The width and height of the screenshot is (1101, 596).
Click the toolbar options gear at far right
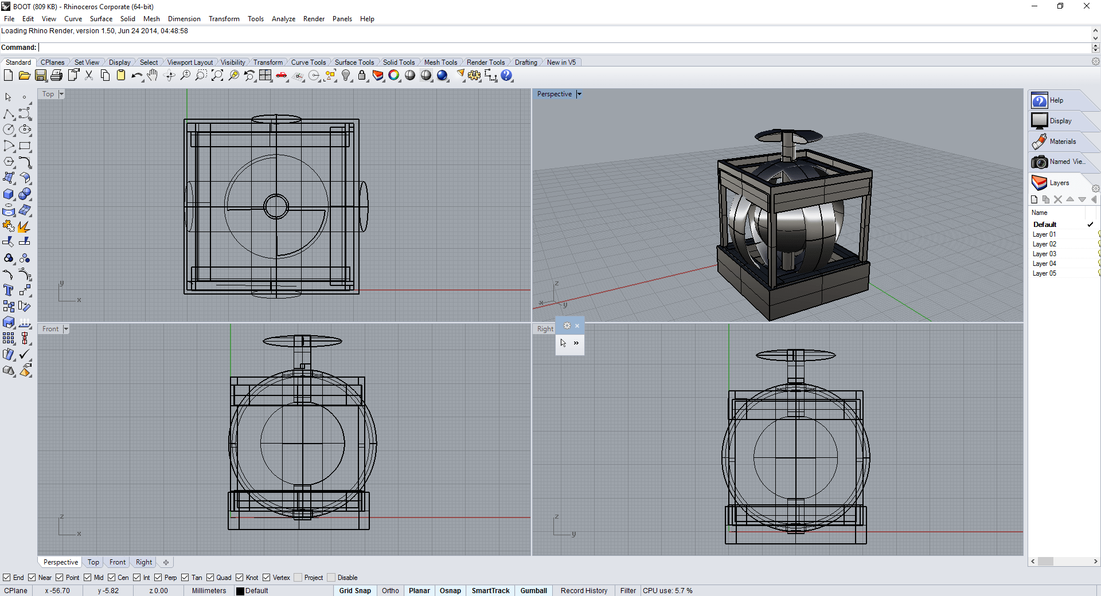1095,62
